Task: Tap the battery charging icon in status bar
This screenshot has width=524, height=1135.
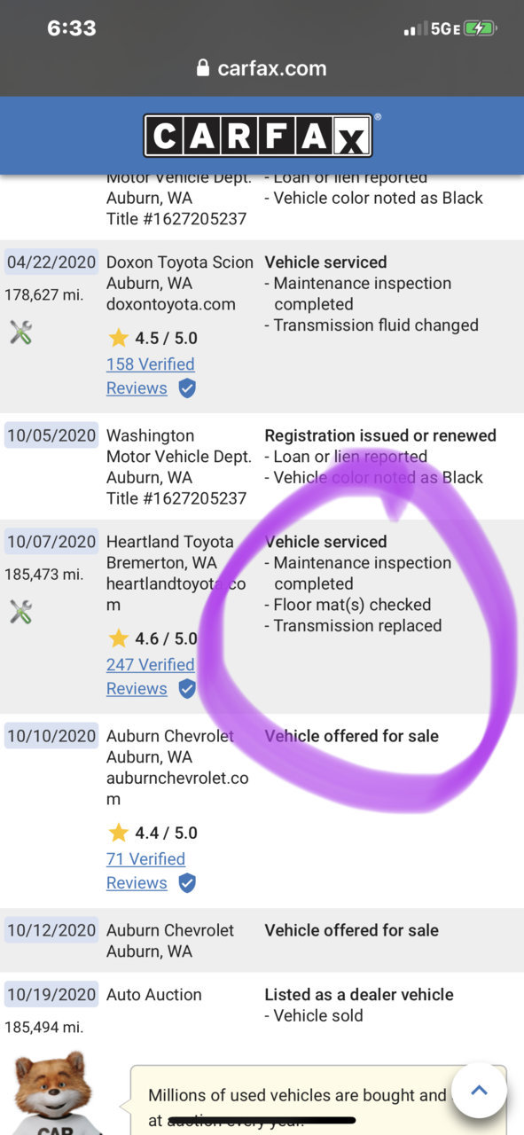Action: (x=481, y=28)
